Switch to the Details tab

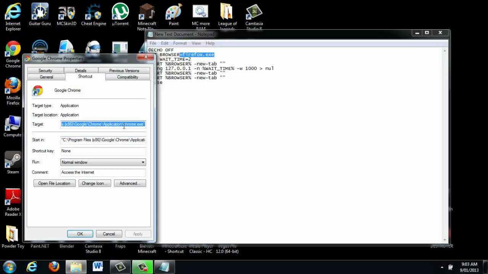coord(80,71)
